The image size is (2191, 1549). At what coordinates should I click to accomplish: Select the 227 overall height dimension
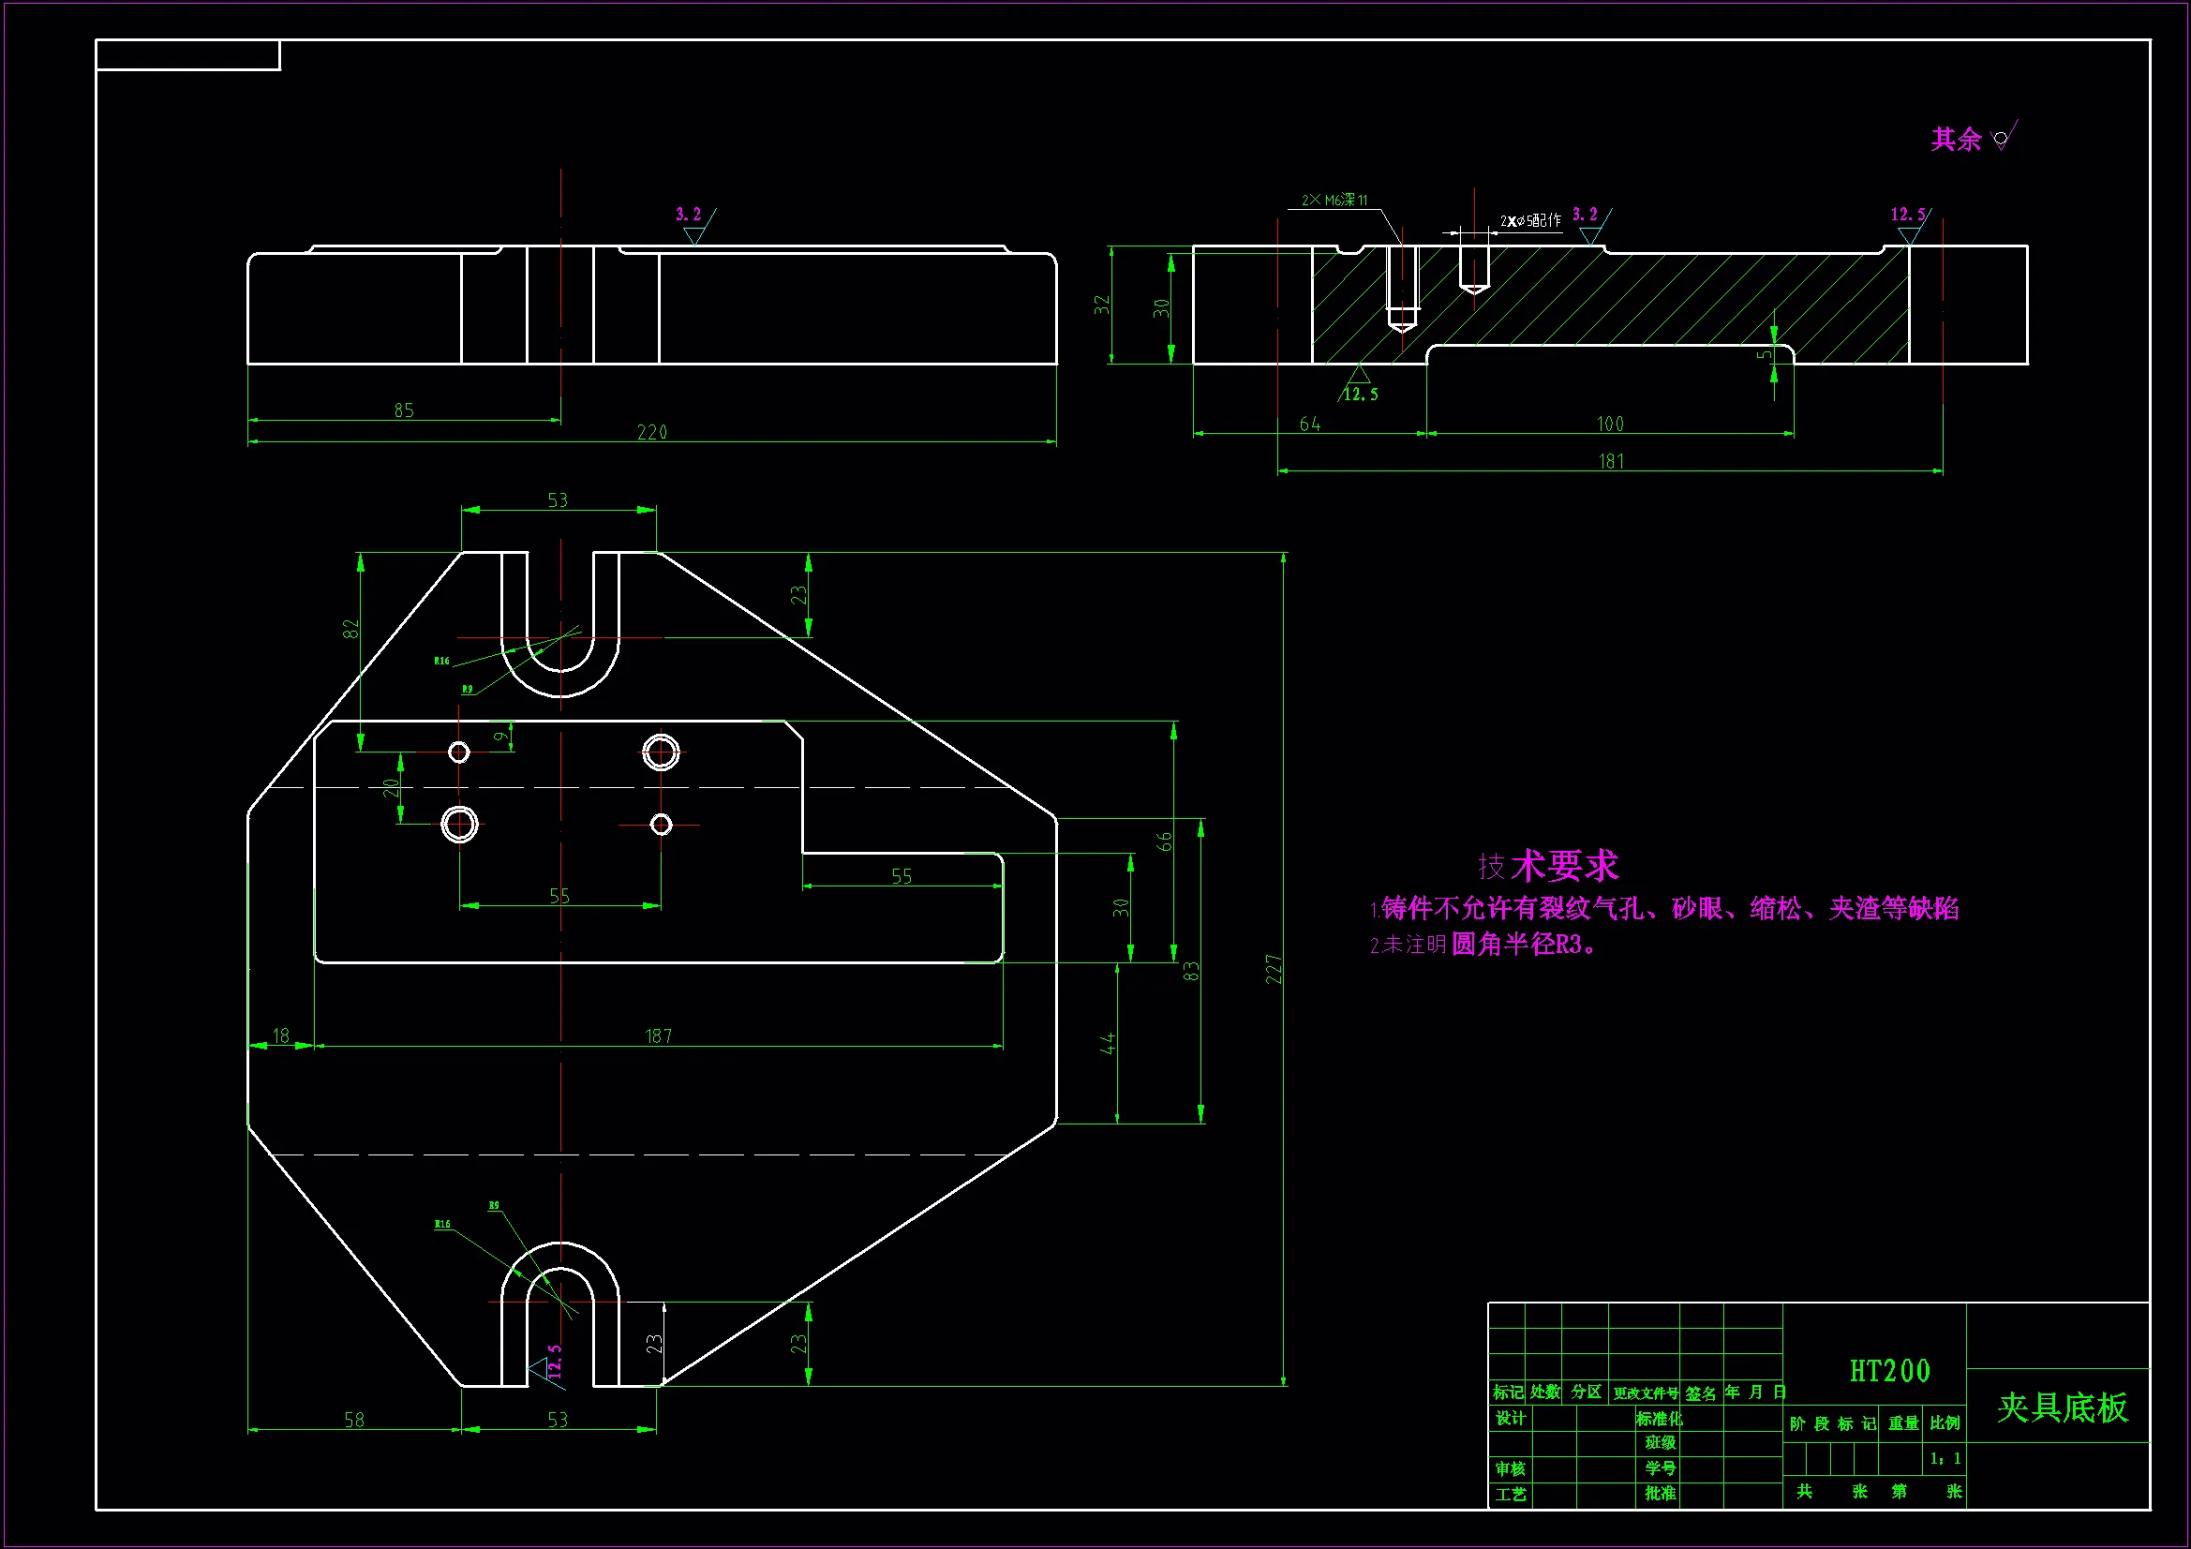point(1274,969)
